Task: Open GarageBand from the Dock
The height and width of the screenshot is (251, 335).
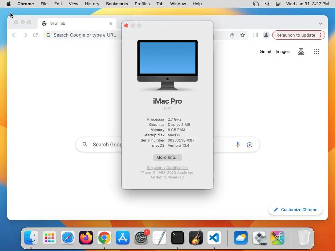Action: pyautogui.click(x=196, y=237)
